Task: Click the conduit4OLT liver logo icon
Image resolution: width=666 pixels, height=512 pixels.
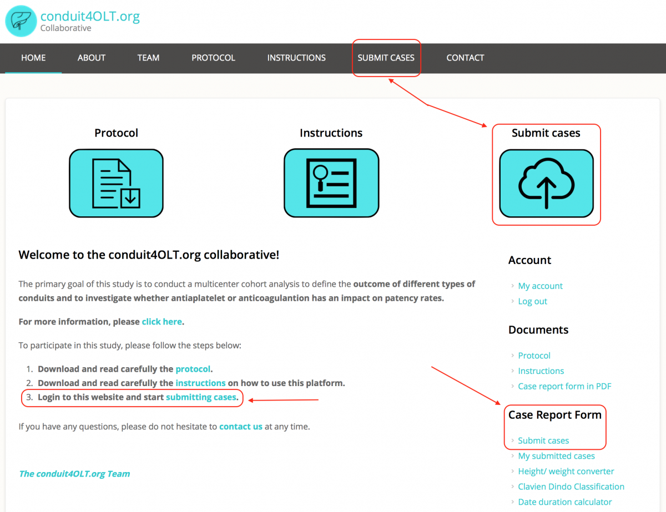Action: click(x=21, y=21)
